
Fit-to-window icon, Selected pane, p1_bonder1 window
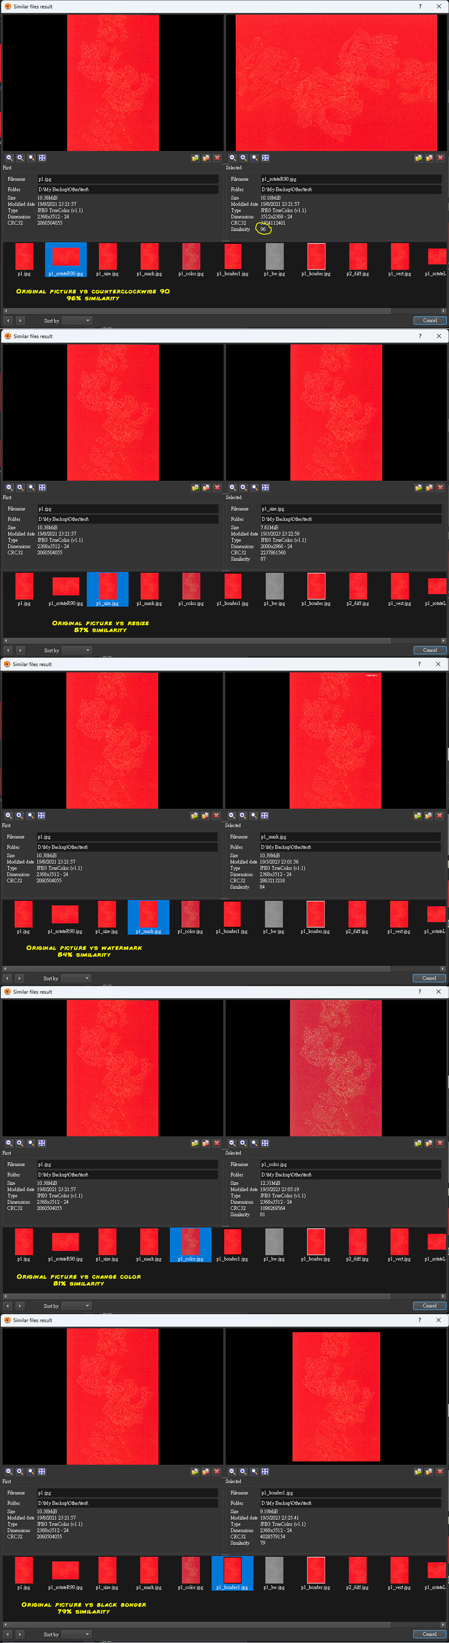pyautogui.click(x=265, y=1472)
